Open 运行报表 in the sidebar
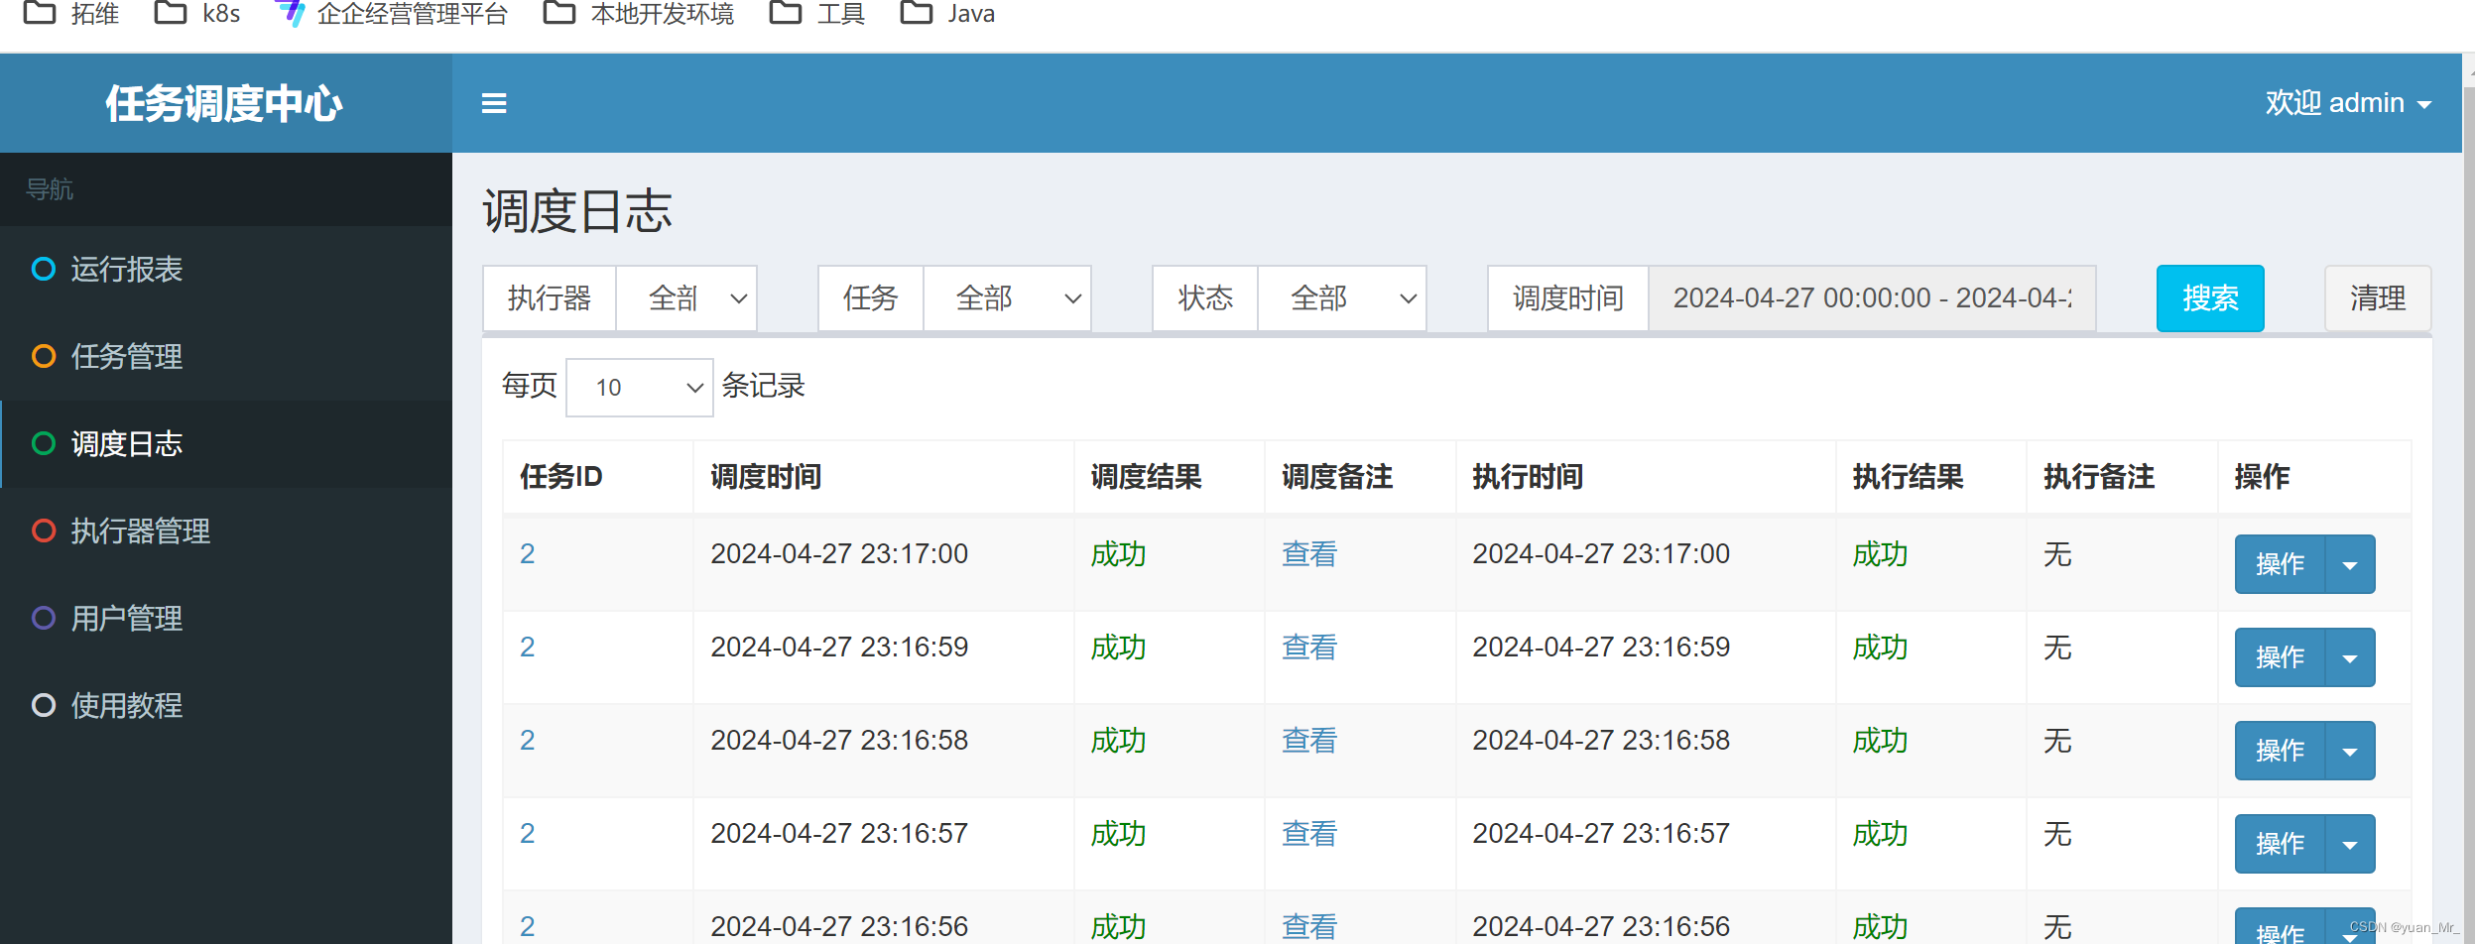This screenshot has width=2475, height=944. pos(226,269)
